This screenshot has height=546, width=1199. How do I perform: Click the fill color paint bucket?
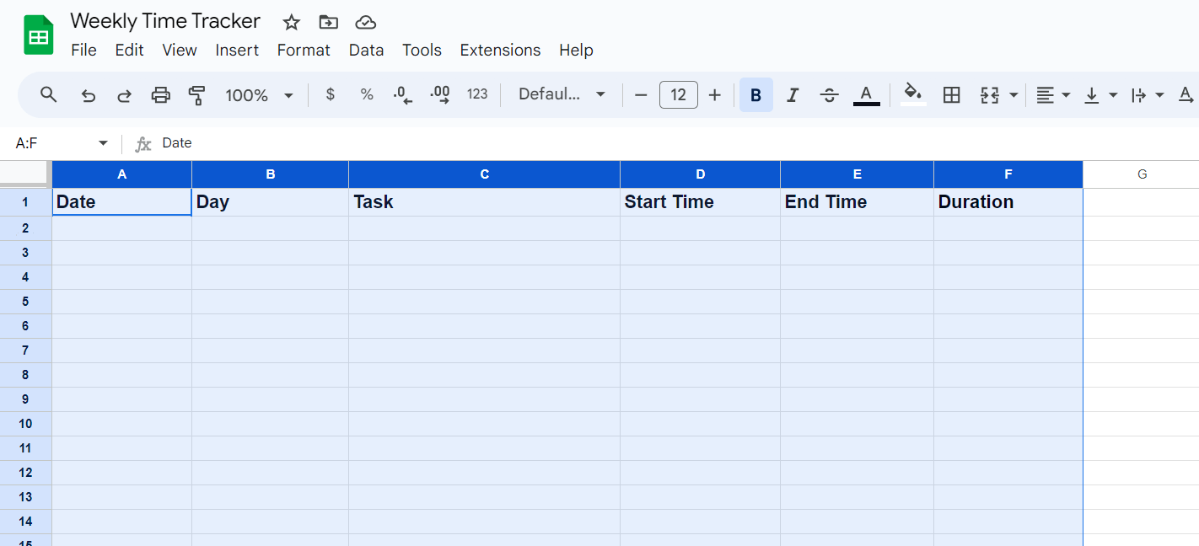[x=913, y=94]
